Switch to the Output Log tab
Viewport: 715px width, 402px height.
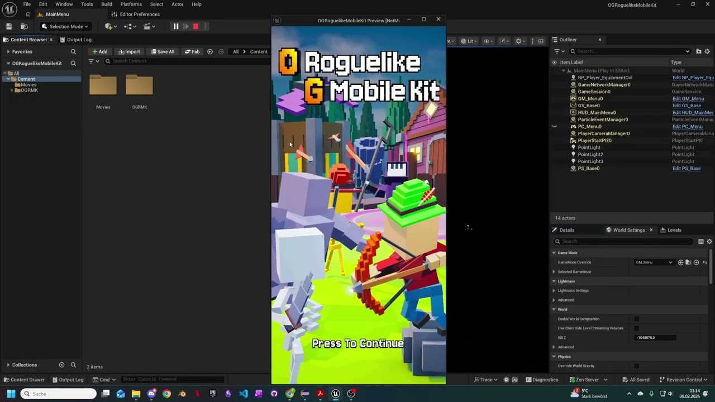(75, 40)
